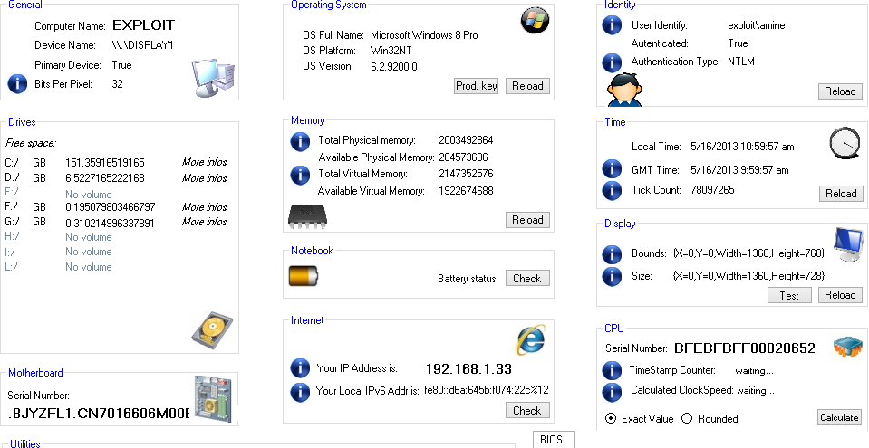Screen dimensions: 869x448
Task: Select the Rounded radio option
Action: click(x=687, y=418)
